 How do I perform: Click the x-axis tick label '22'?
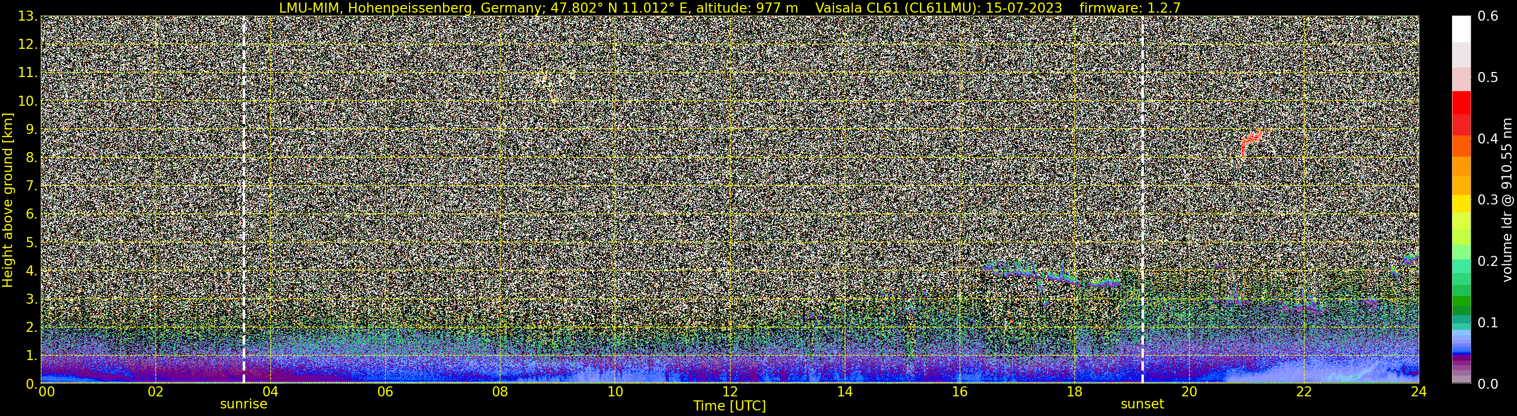tap(1303, 392)
